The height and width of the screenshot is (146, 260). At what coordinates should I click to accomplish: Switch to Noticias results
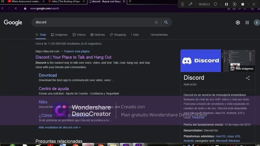(97, 35)
